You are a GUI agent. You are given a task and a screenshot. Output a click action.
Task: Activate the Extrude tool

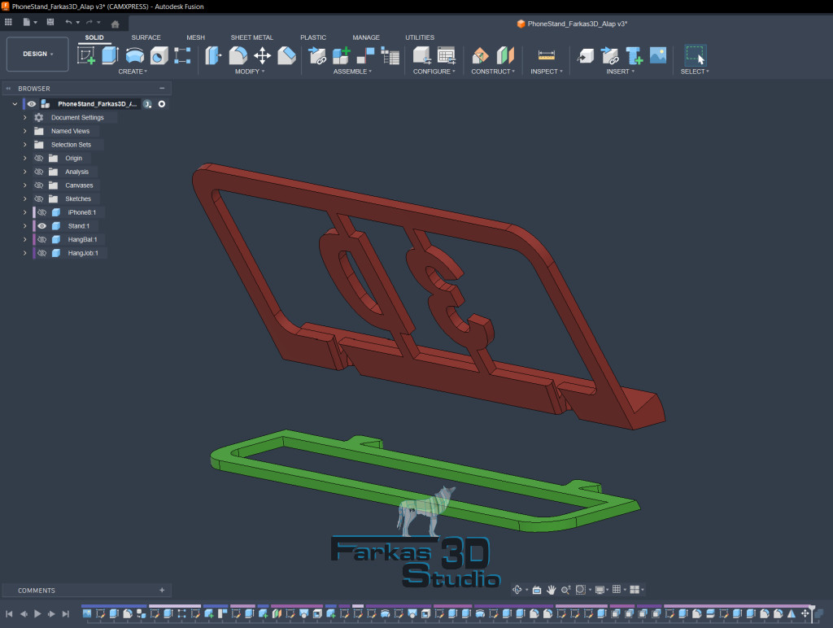110,55
